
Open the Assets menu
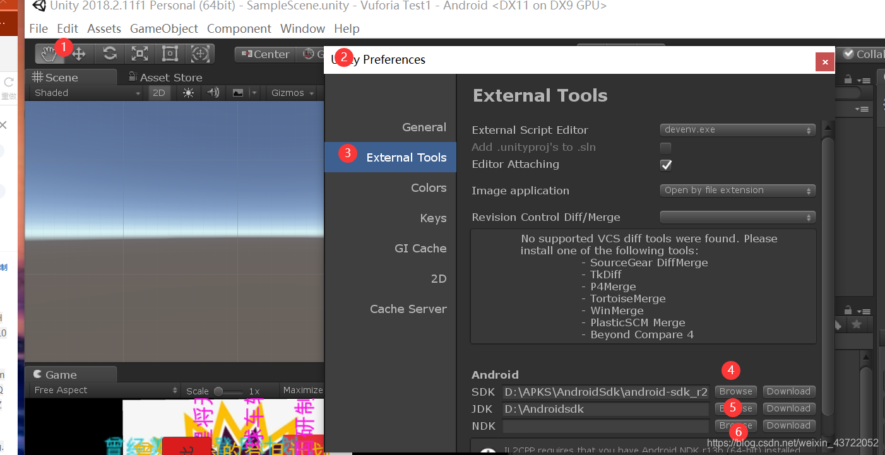(x=104, y=28)
